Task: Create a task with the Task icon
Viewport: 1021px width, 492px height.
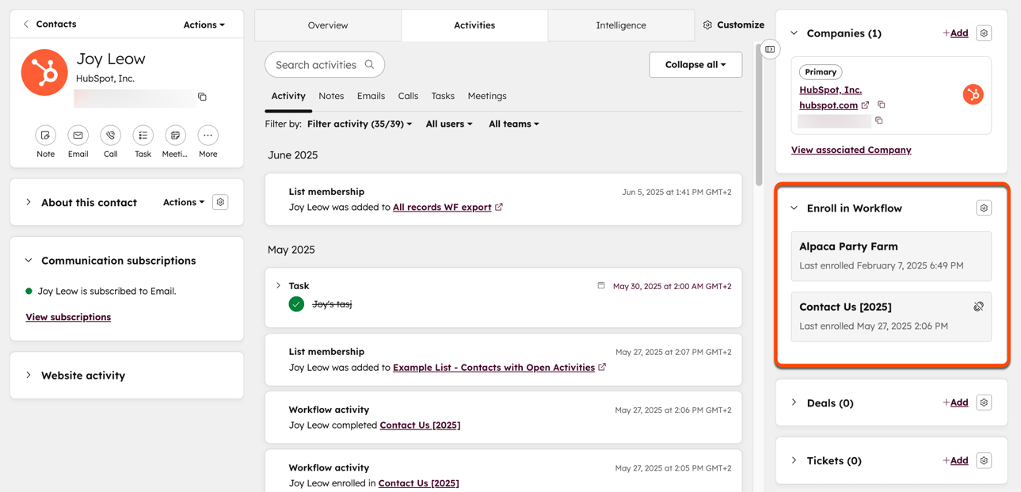Action: tap(143, 135)
